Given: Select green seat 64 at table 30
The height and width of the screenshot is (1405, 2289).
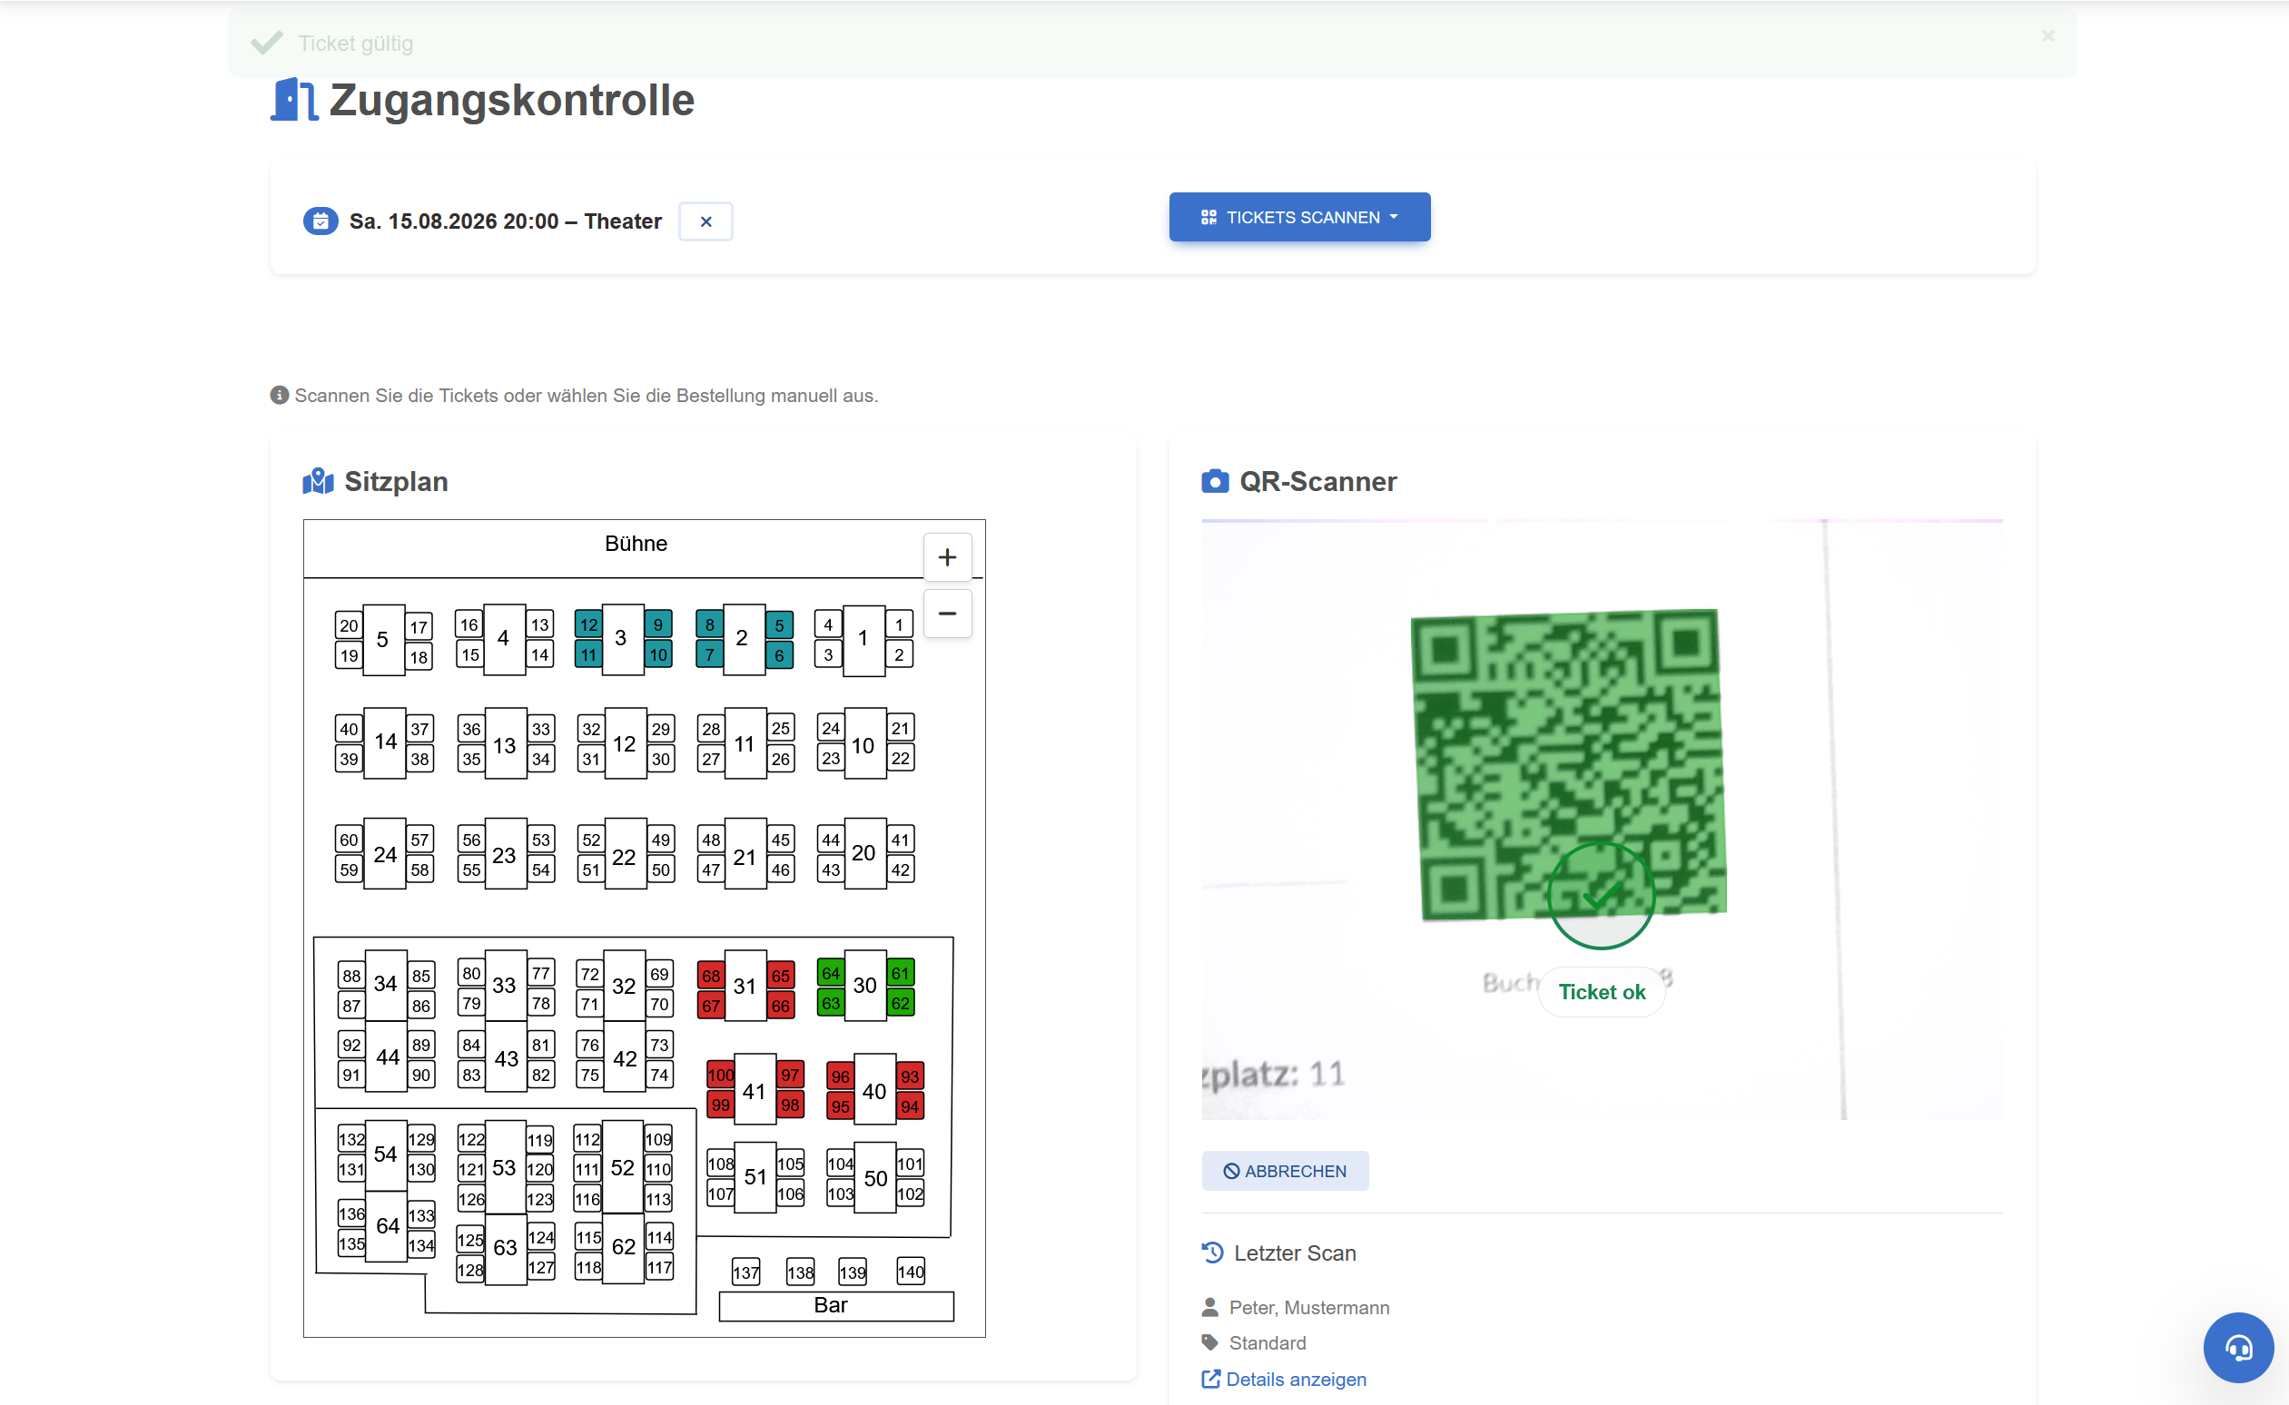Looking at the screenshot, I should click(x=831, y=973).
